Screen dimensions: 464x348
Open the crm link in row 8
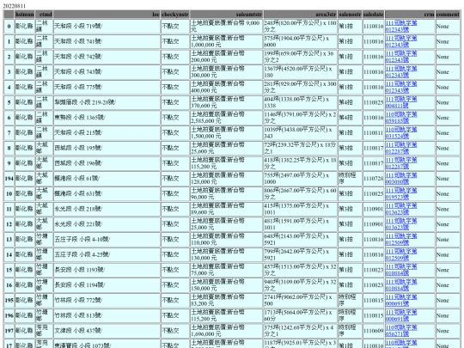tap(401, 148)
